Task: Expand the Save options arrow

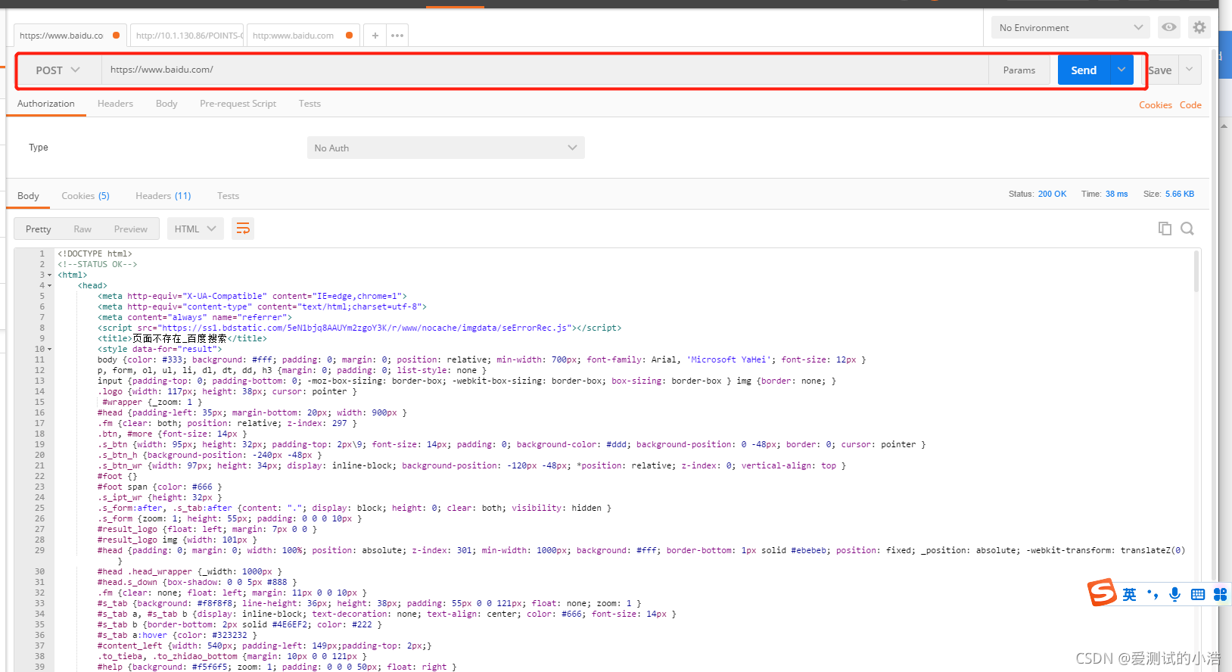Action: tap(1190, 70)
